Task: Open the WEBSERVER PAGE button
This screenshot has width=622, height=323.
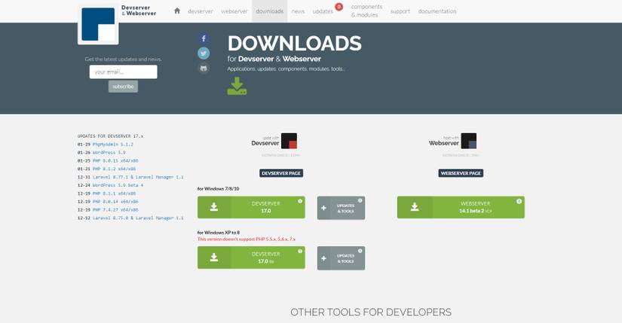Action: coord(461,173)
